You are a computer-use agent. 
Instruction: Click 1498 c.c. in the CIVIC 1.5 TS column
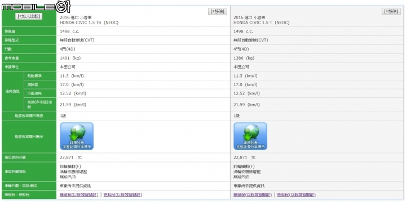[x=69, y=31]
